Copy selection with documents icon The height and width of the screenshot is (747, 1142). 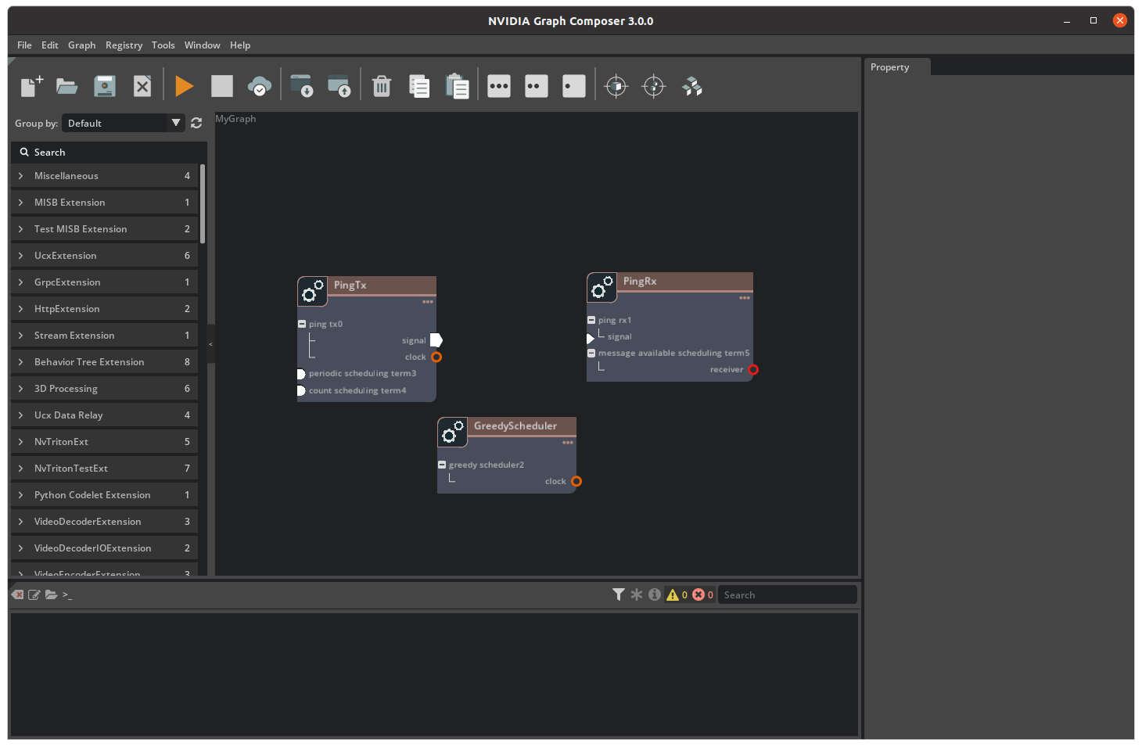(419, 86)
